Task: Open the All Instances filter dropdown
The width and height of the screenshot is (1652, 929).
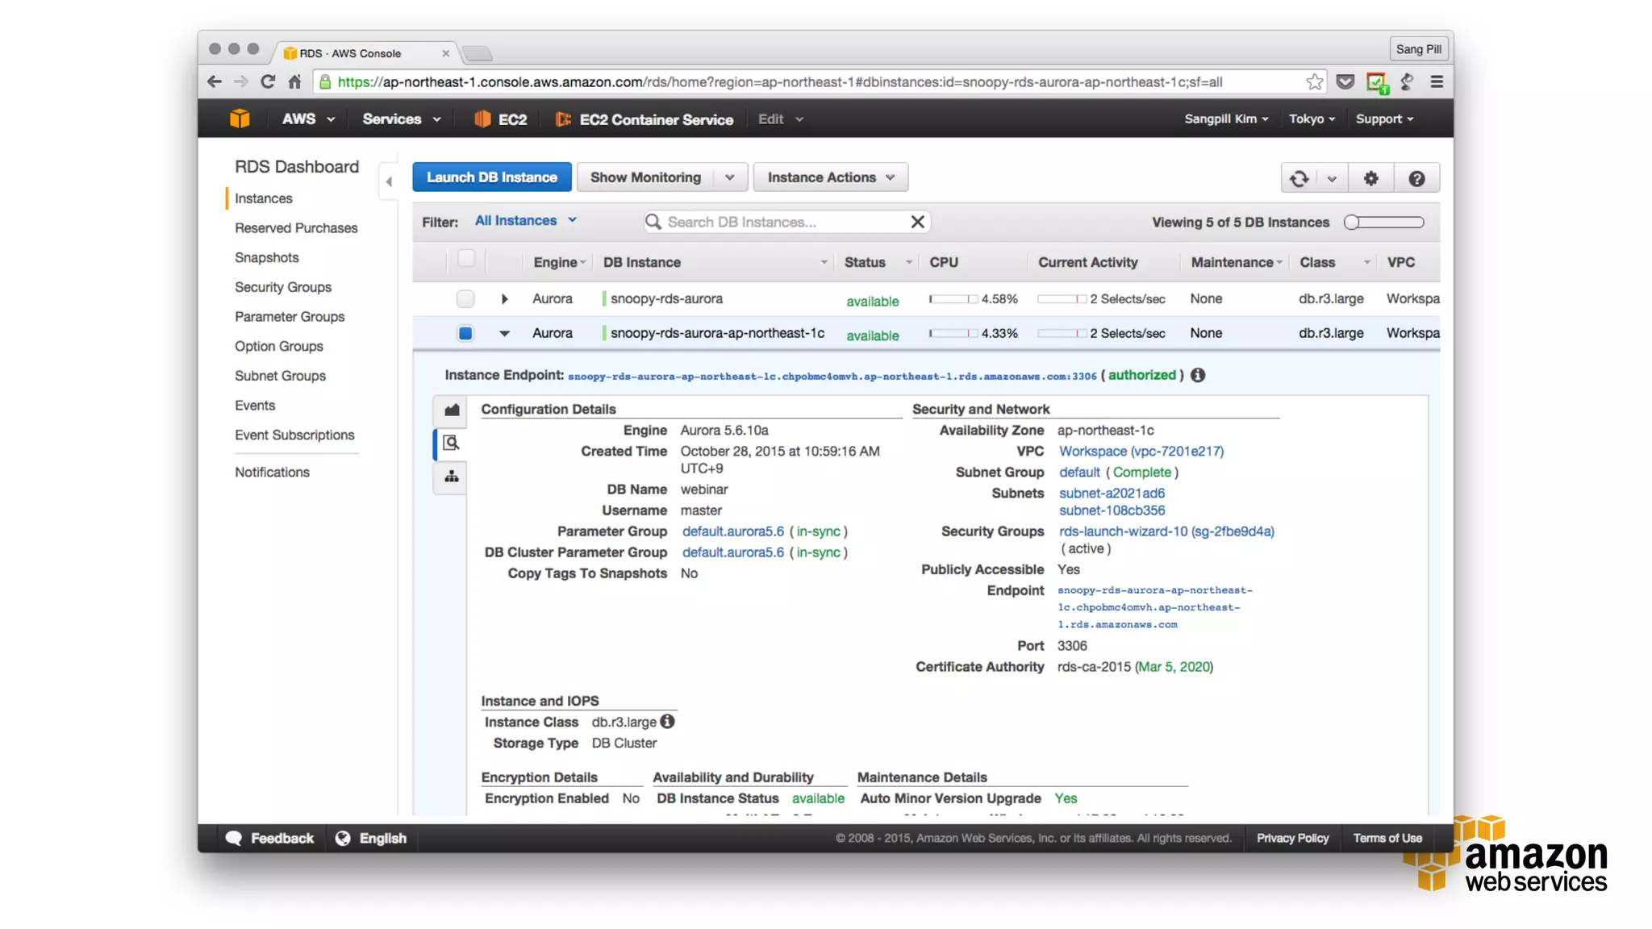Action: point(525,220)
